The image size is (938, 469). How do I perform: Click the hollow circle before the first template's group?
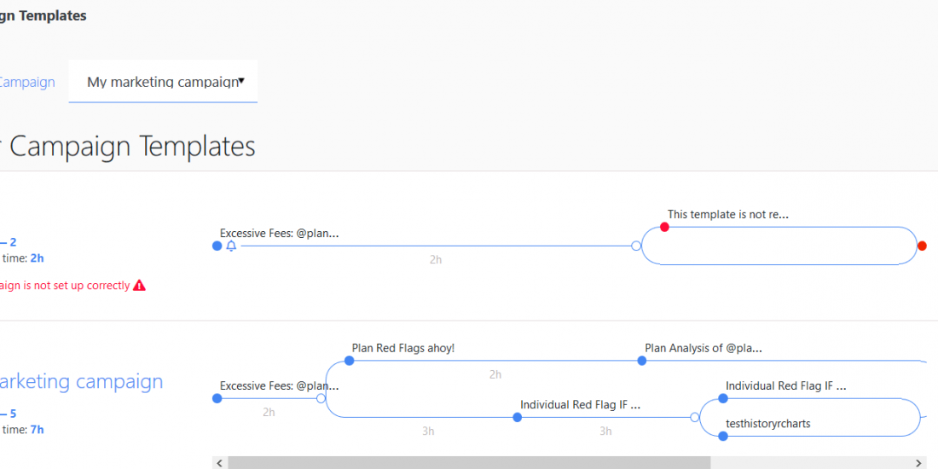(x=635, y=246)
